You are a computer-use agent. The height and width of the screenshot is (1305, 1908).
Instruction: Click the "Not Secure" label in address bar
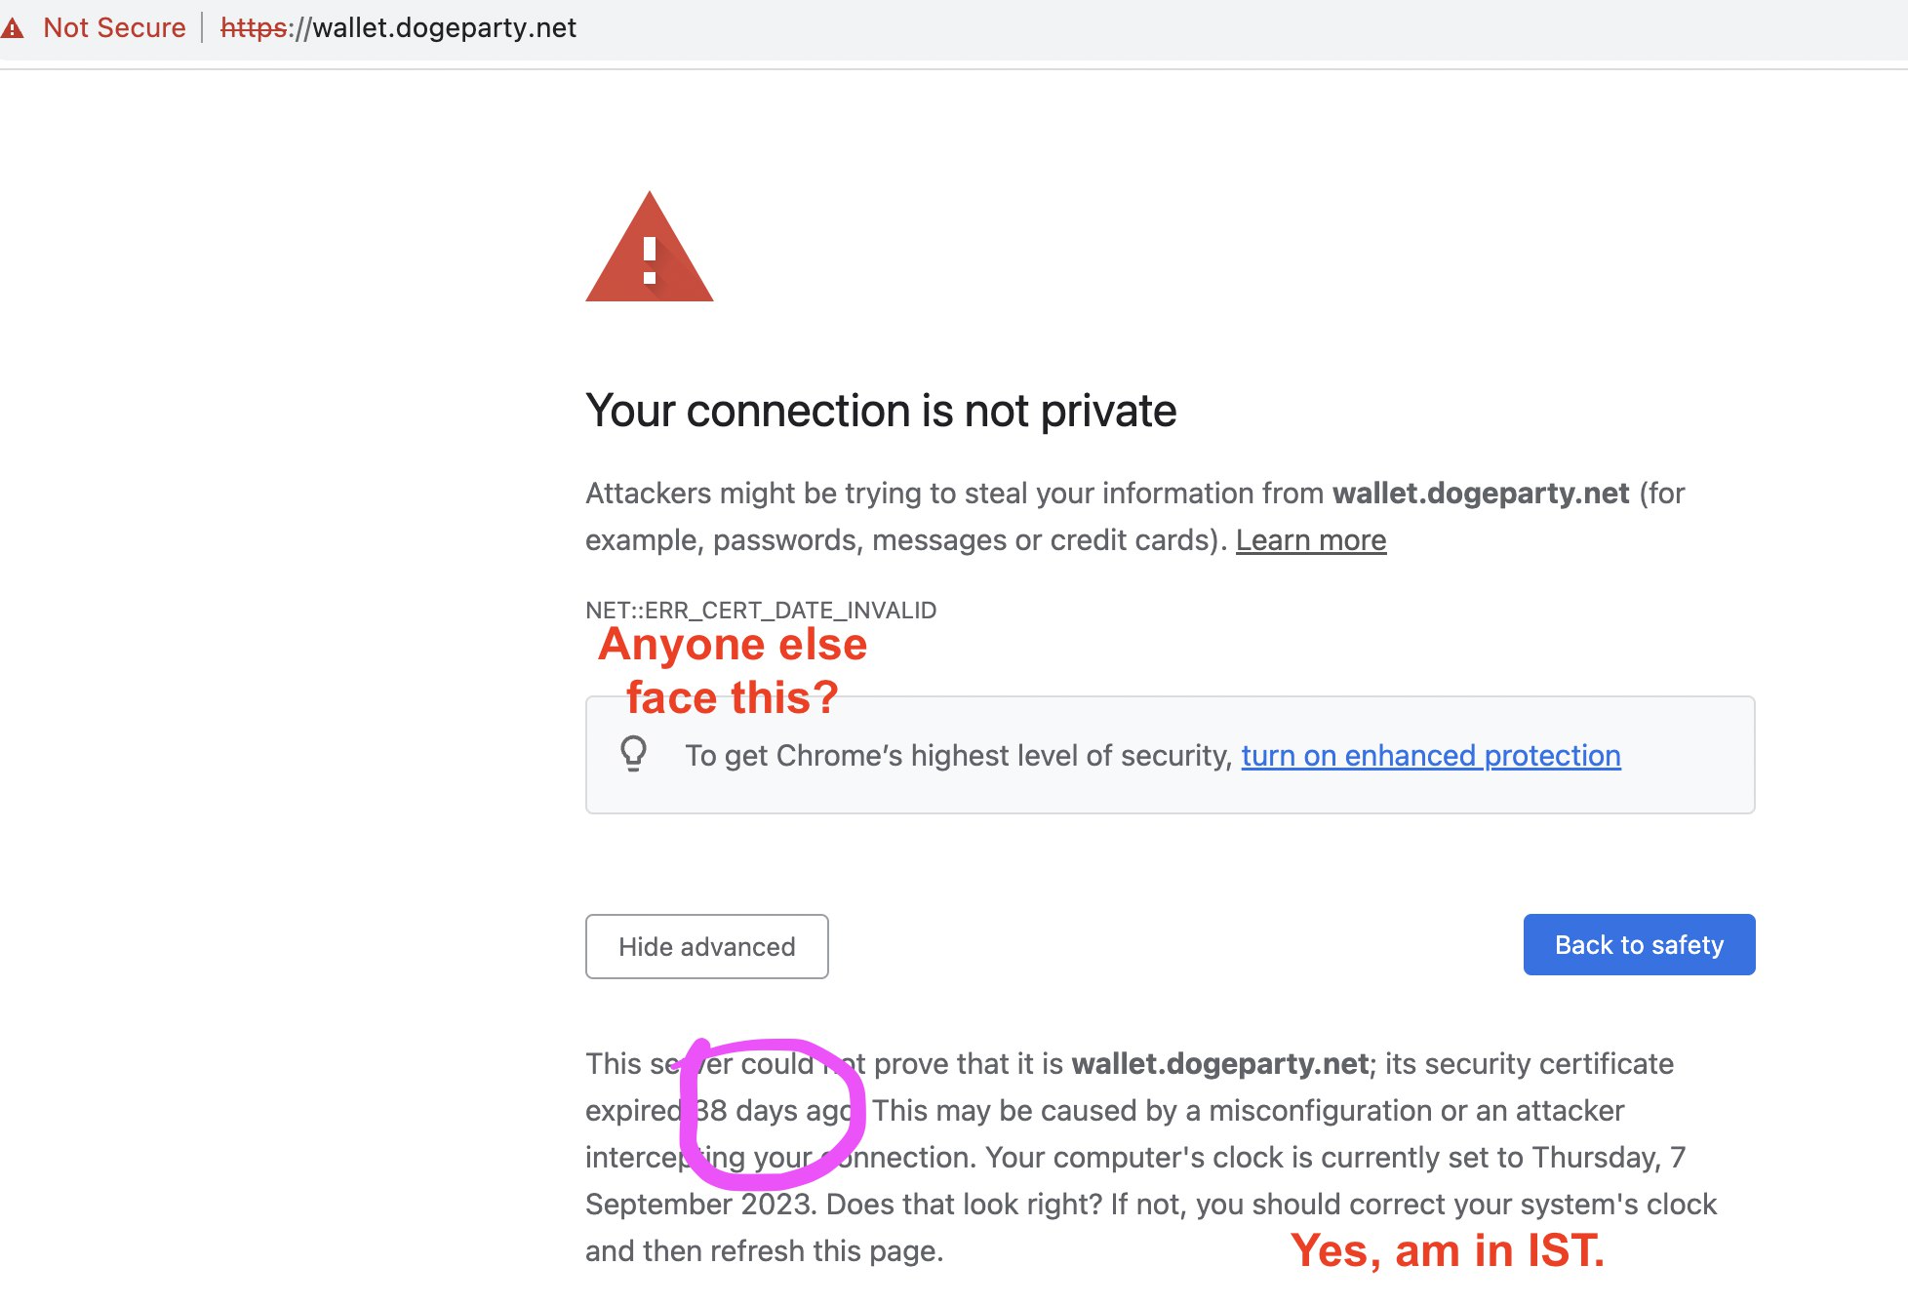point(114,28)
